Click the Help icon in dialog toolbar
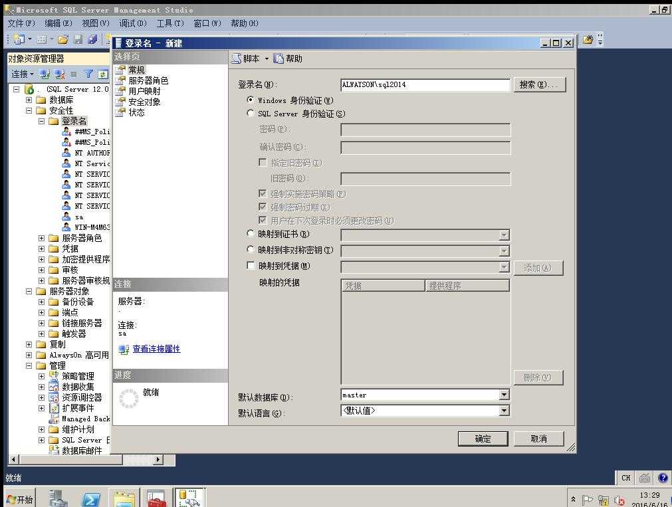The width and height of the screenshot is (672, 507). tap(279, 58)
